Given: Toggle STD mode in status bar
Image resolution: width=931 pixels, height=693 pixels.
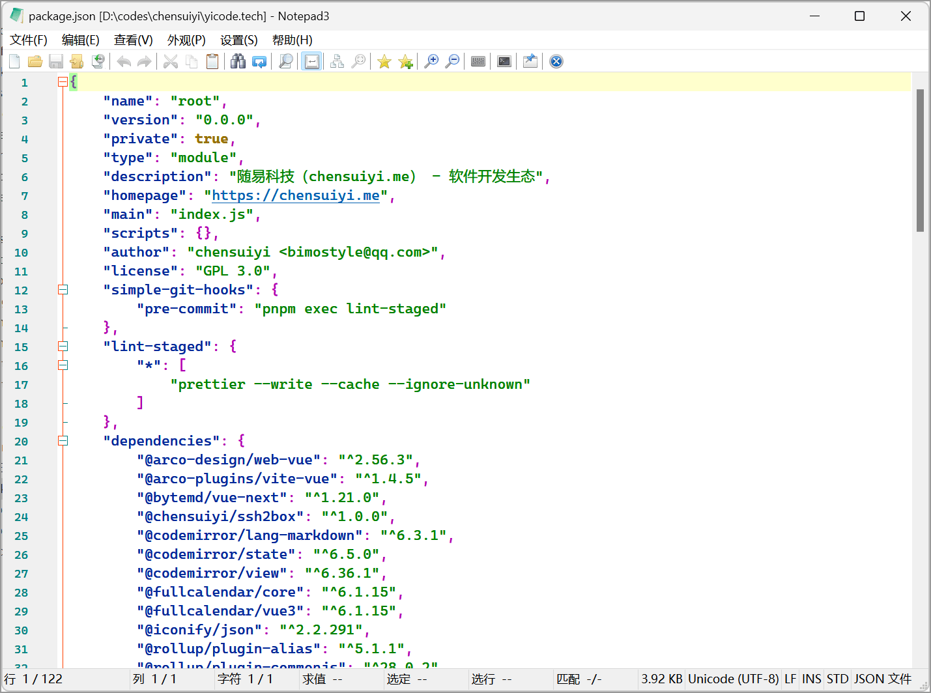Looking at the screenshot, I should [838, 679].
